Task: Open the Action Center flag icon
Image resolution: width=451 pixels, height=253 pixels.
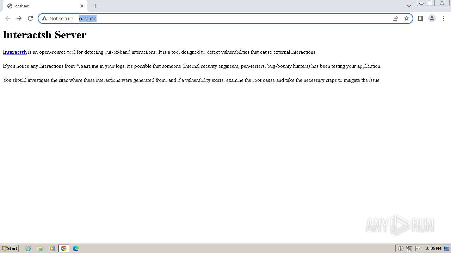Action: point(418,248)
